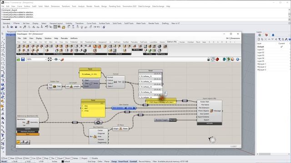
Task: Open Grasshopper File menu
Action: tap(19, 38)
